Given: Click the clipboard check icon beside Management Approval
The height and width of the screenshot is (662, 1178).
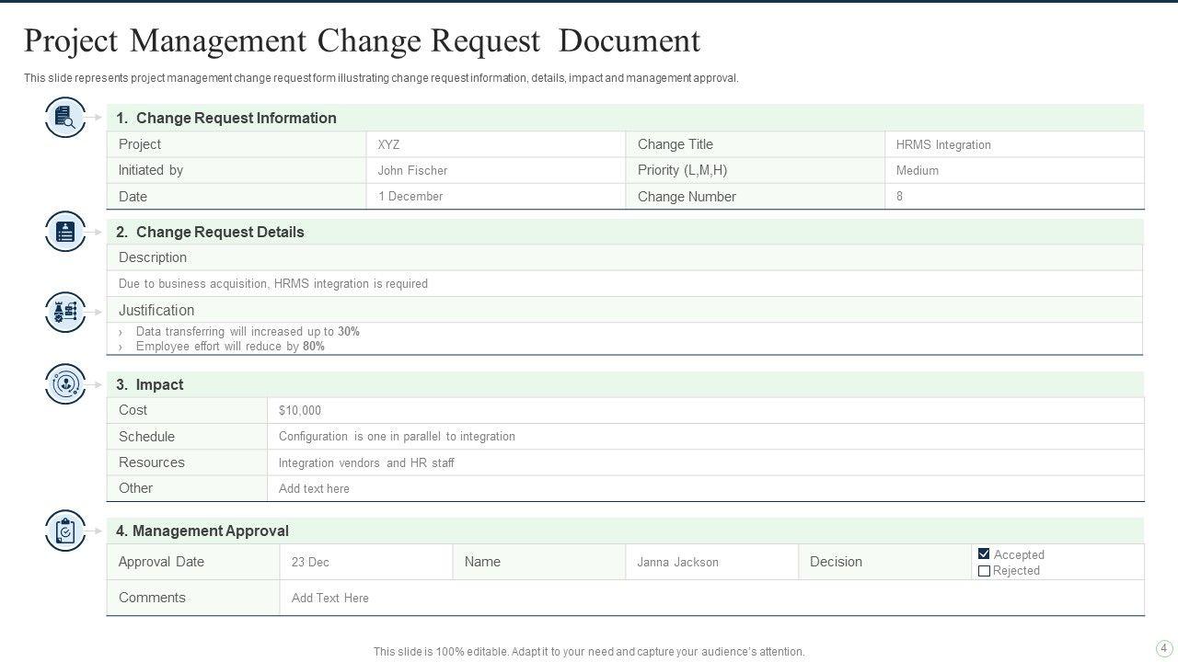Looking at the screenshot, I should pos(65,531).
